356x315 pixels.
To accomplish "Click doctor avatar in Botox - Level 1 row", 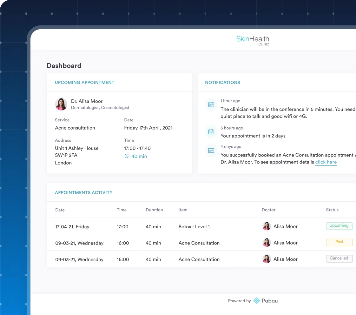I will [x=267, y=226].
